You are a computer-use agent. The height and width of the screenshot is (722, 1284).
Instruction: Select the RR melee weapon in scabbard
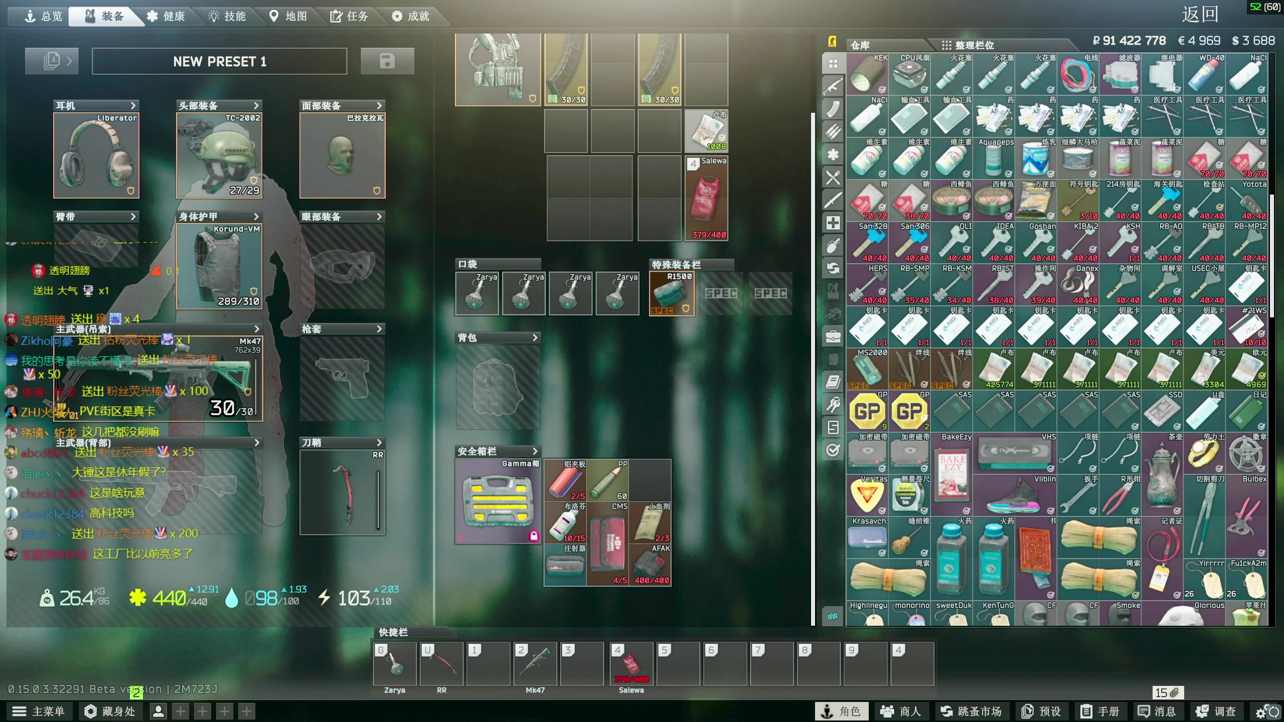[343, 493]
